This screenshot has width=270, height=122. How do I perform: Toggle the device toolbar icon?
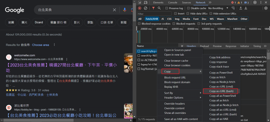tap(146, 2)
